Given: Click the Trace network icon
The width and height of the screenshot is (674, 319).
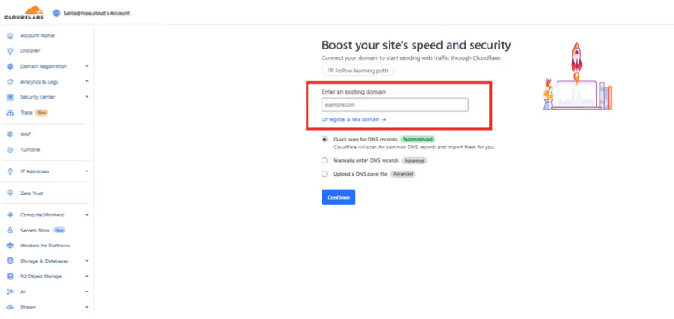Looking at the screenshot, I should [11, 112].
